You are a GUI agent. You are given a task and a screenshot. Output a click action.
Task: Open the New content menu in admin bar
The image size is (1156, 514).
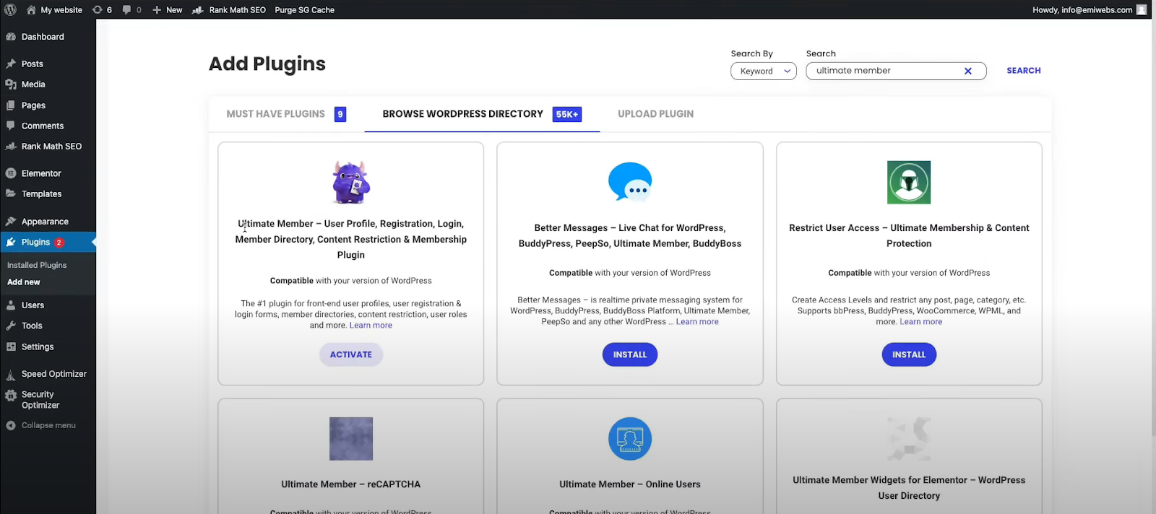pos(168,9)
